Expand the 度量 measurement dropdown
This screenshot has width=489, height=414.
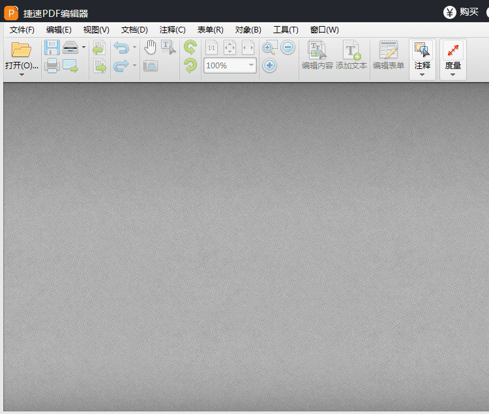452,74
